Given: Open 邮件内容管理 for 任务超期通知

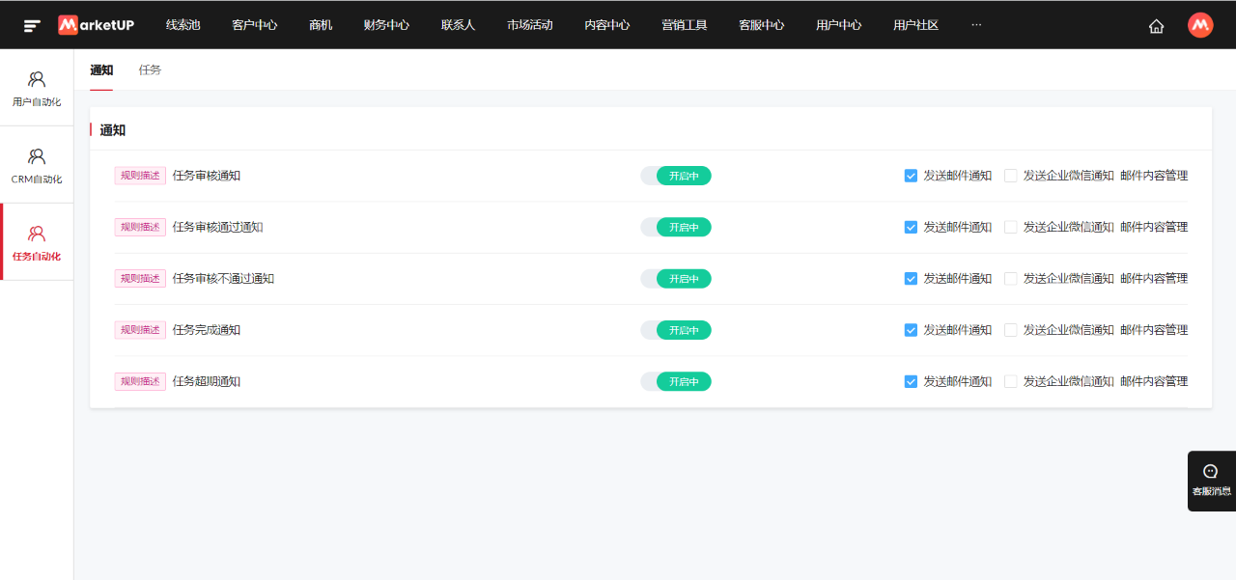Looking at the screenshot, I should point(1154,381).
